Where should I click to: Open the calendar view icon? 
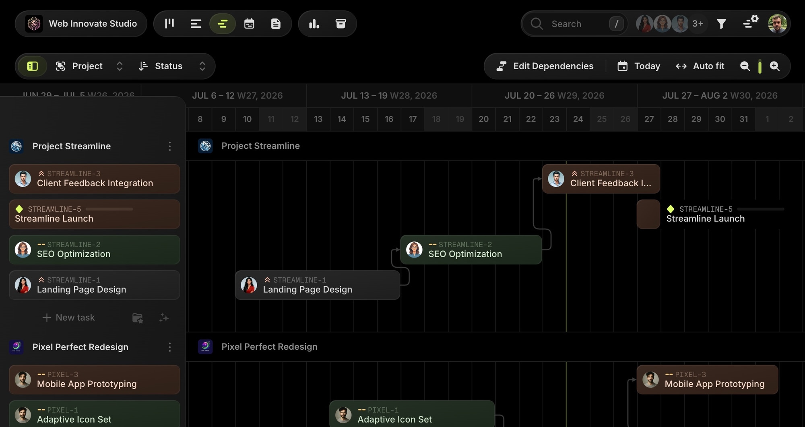(x=249, y=24)
